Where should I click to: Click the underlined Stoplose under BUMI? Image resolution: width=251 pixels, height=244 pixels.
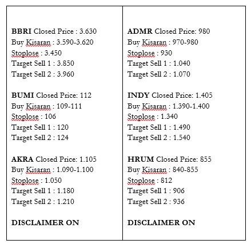coord(25,117)
